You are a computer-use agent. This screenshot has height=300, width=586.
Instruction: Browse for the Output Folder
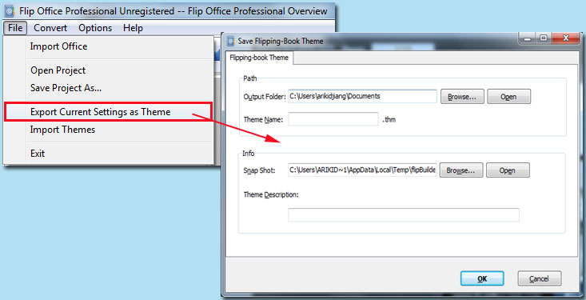click(462, 97)
